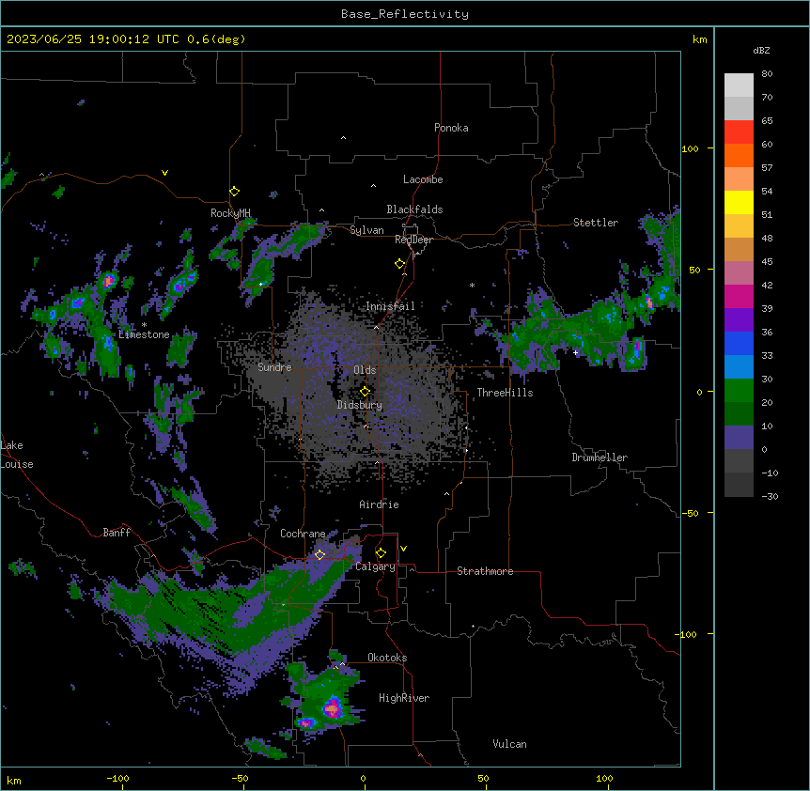Click the white asterisk marker above Limestone
Screen dimensions: 810x791
(144, 325)
